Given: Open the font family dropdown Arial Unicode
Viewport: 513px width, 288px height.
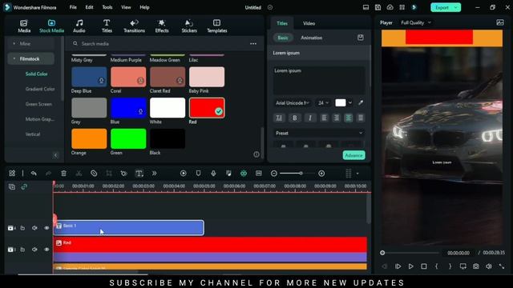Looking at the screenshot, I should click(292, 103).
